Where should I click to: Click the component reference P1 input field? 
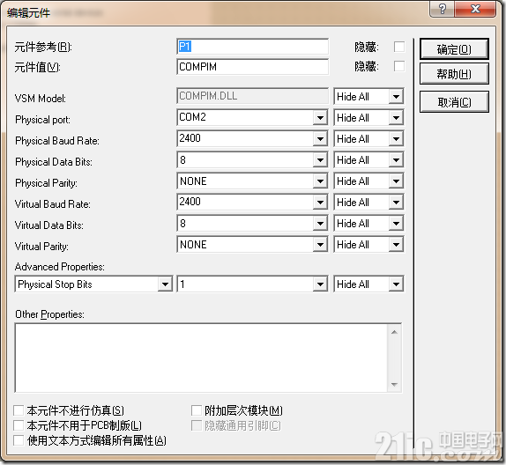click(253, 47)
